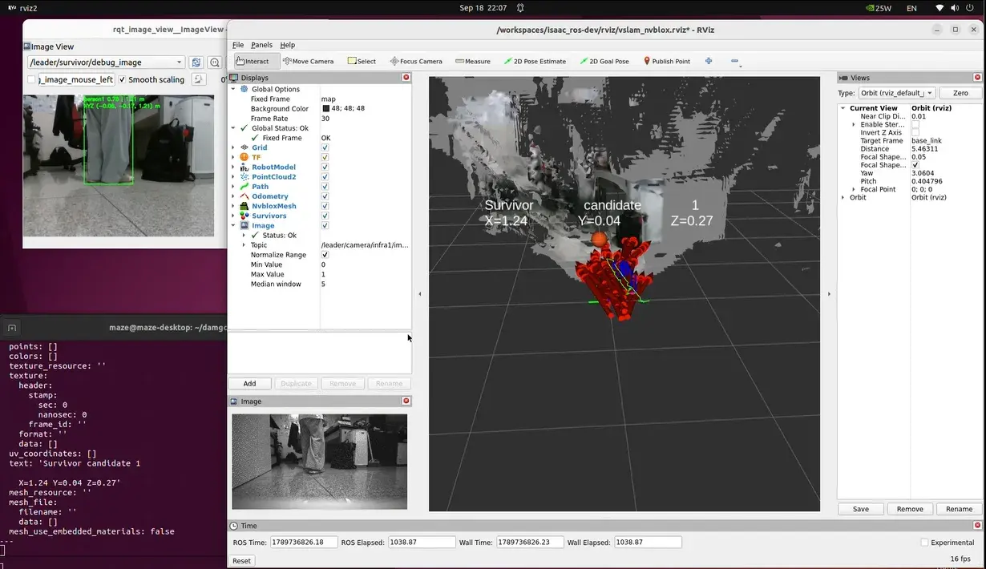Open the debug_image topic dropdown
The image size is (986, 569).
coord(106,63)
